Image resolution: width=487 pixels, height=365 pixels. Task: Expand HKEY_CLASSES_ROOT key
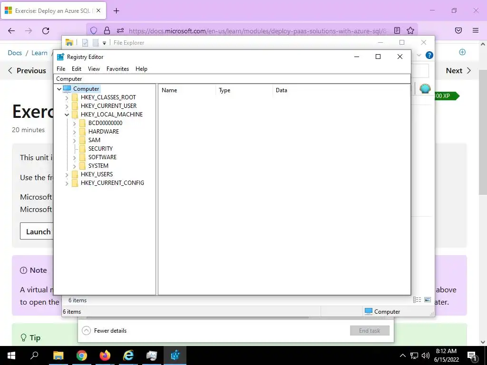click(67, 98)
